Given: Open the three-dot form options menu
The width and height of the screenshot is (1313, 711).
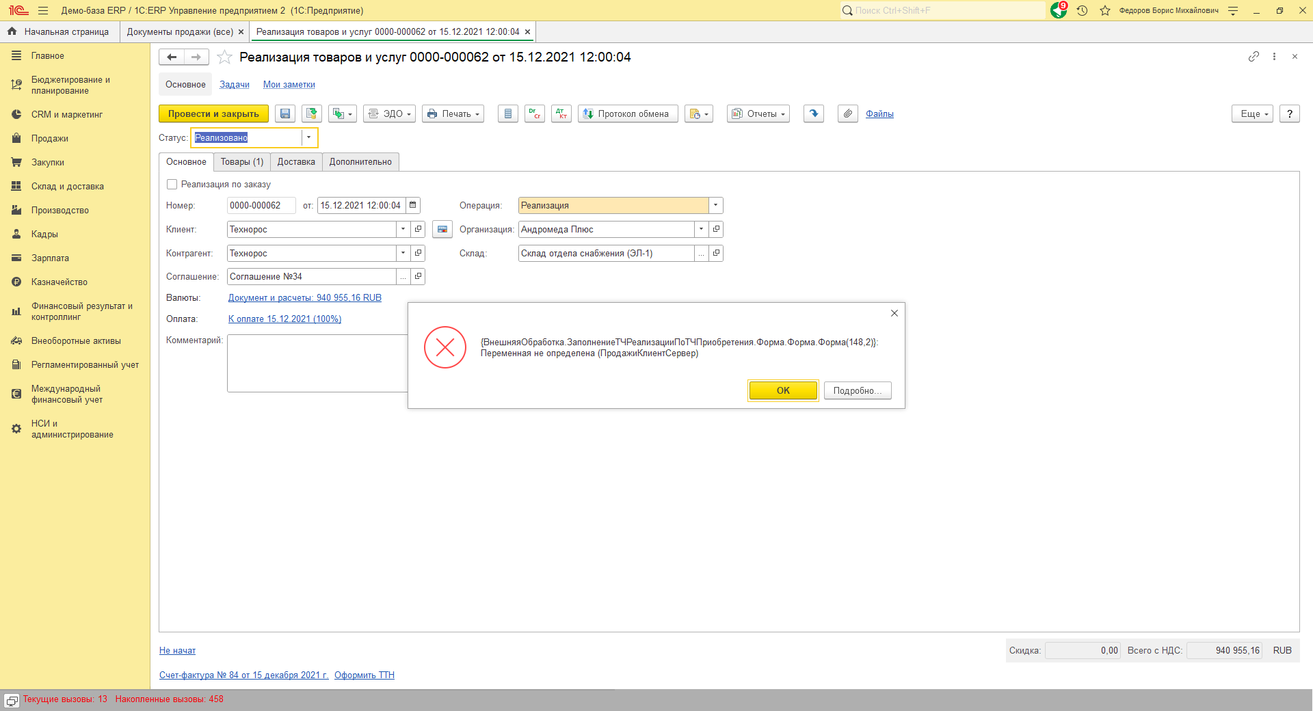Looking at the screenshot, I should tap(1274, 57).
